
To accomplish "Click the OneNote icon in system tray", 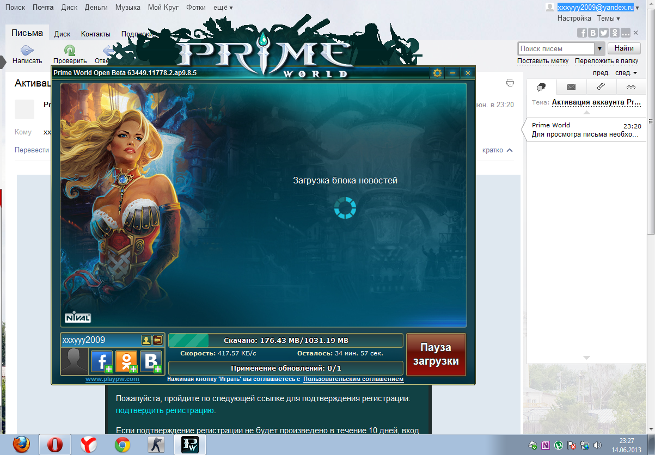I will pyautogui.click(x=546, y=445).
